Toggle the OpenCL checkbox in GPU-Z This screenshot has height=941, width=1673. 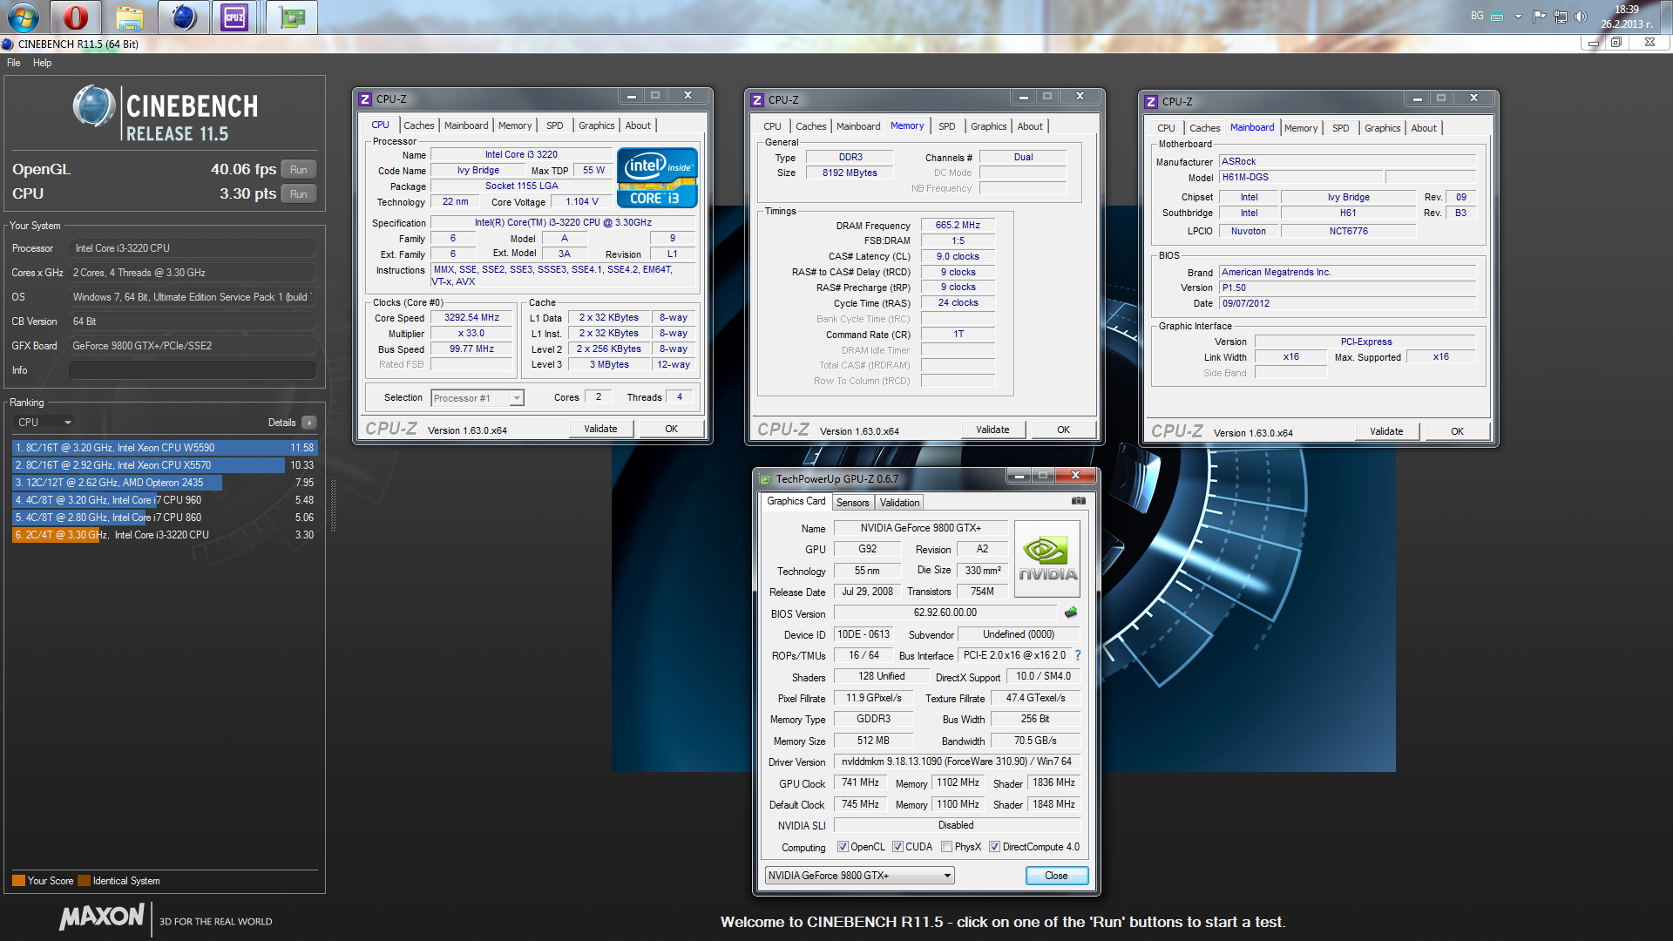(843, 847)
